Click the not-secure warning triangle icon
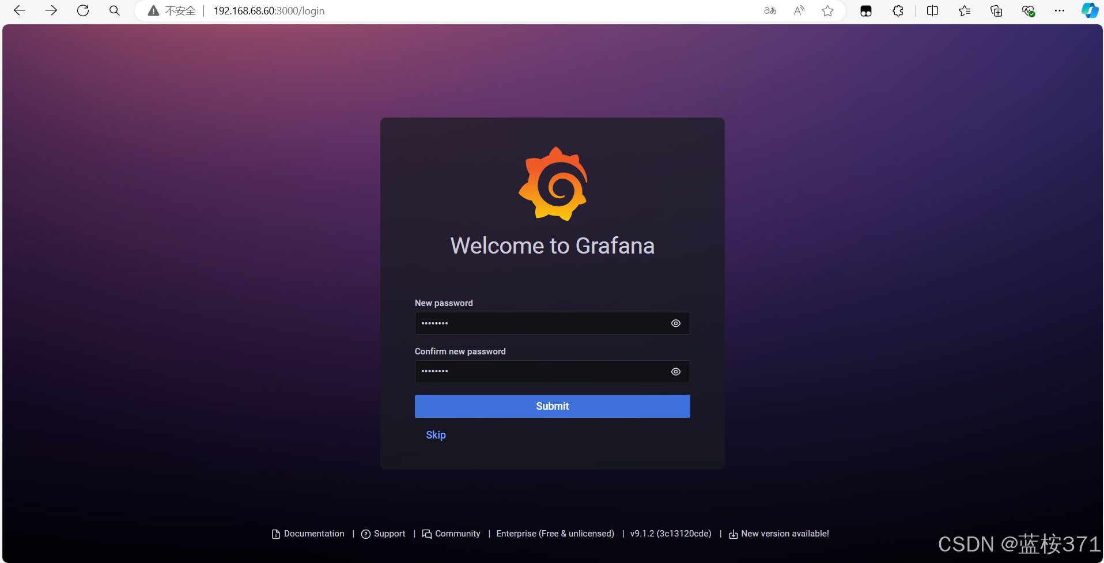The image size is (1104, 563). (x=153, y=11)
